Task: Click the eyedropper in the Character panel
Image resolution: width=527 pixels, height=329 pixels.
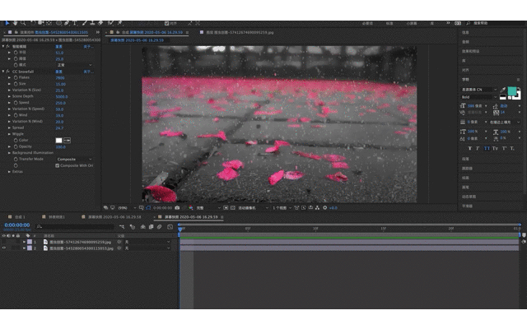Action: click(503, 90)
